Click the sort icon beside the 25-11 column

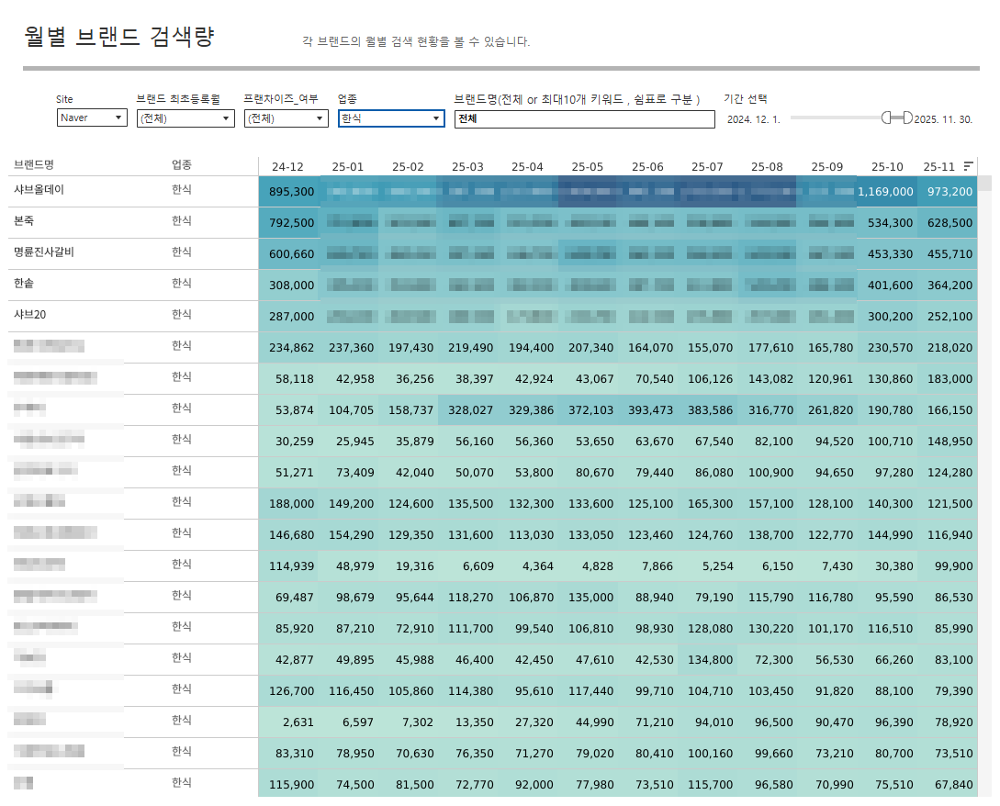tap(968, 166)
